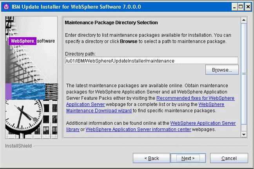Follow the WebSphere Application Server library link

tap(203, 123)
